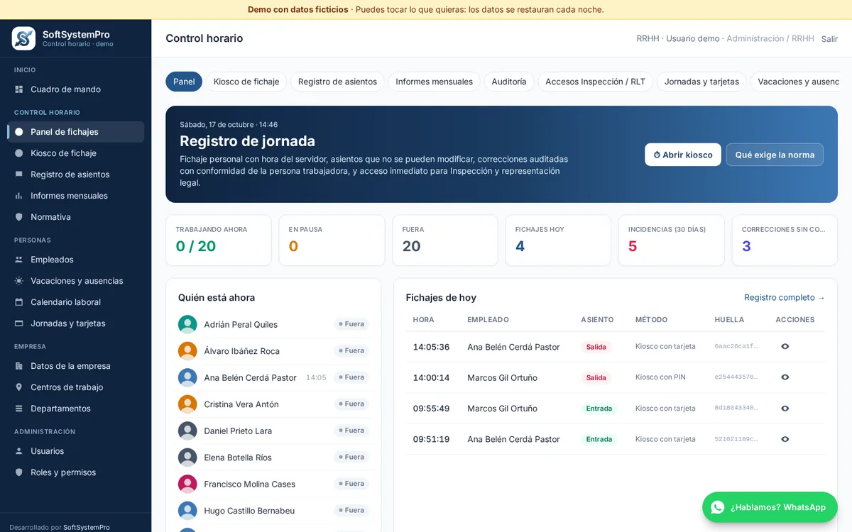
Task: Click the WhatsApp logo icon
Action: [718, 507]
